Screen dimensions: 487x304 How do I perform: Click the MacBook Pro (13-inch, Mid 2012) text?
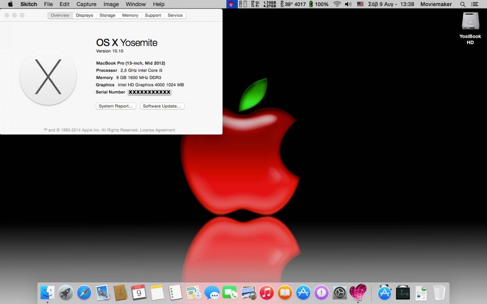coord(131,63)
